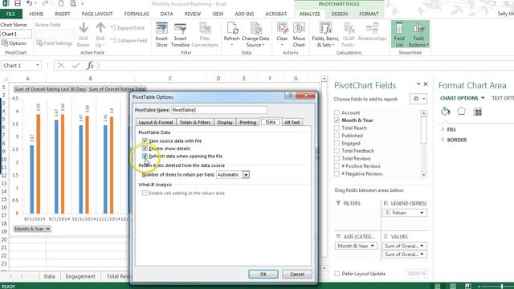Click Sum of Overall Rating Last 30 Days button

50,89
